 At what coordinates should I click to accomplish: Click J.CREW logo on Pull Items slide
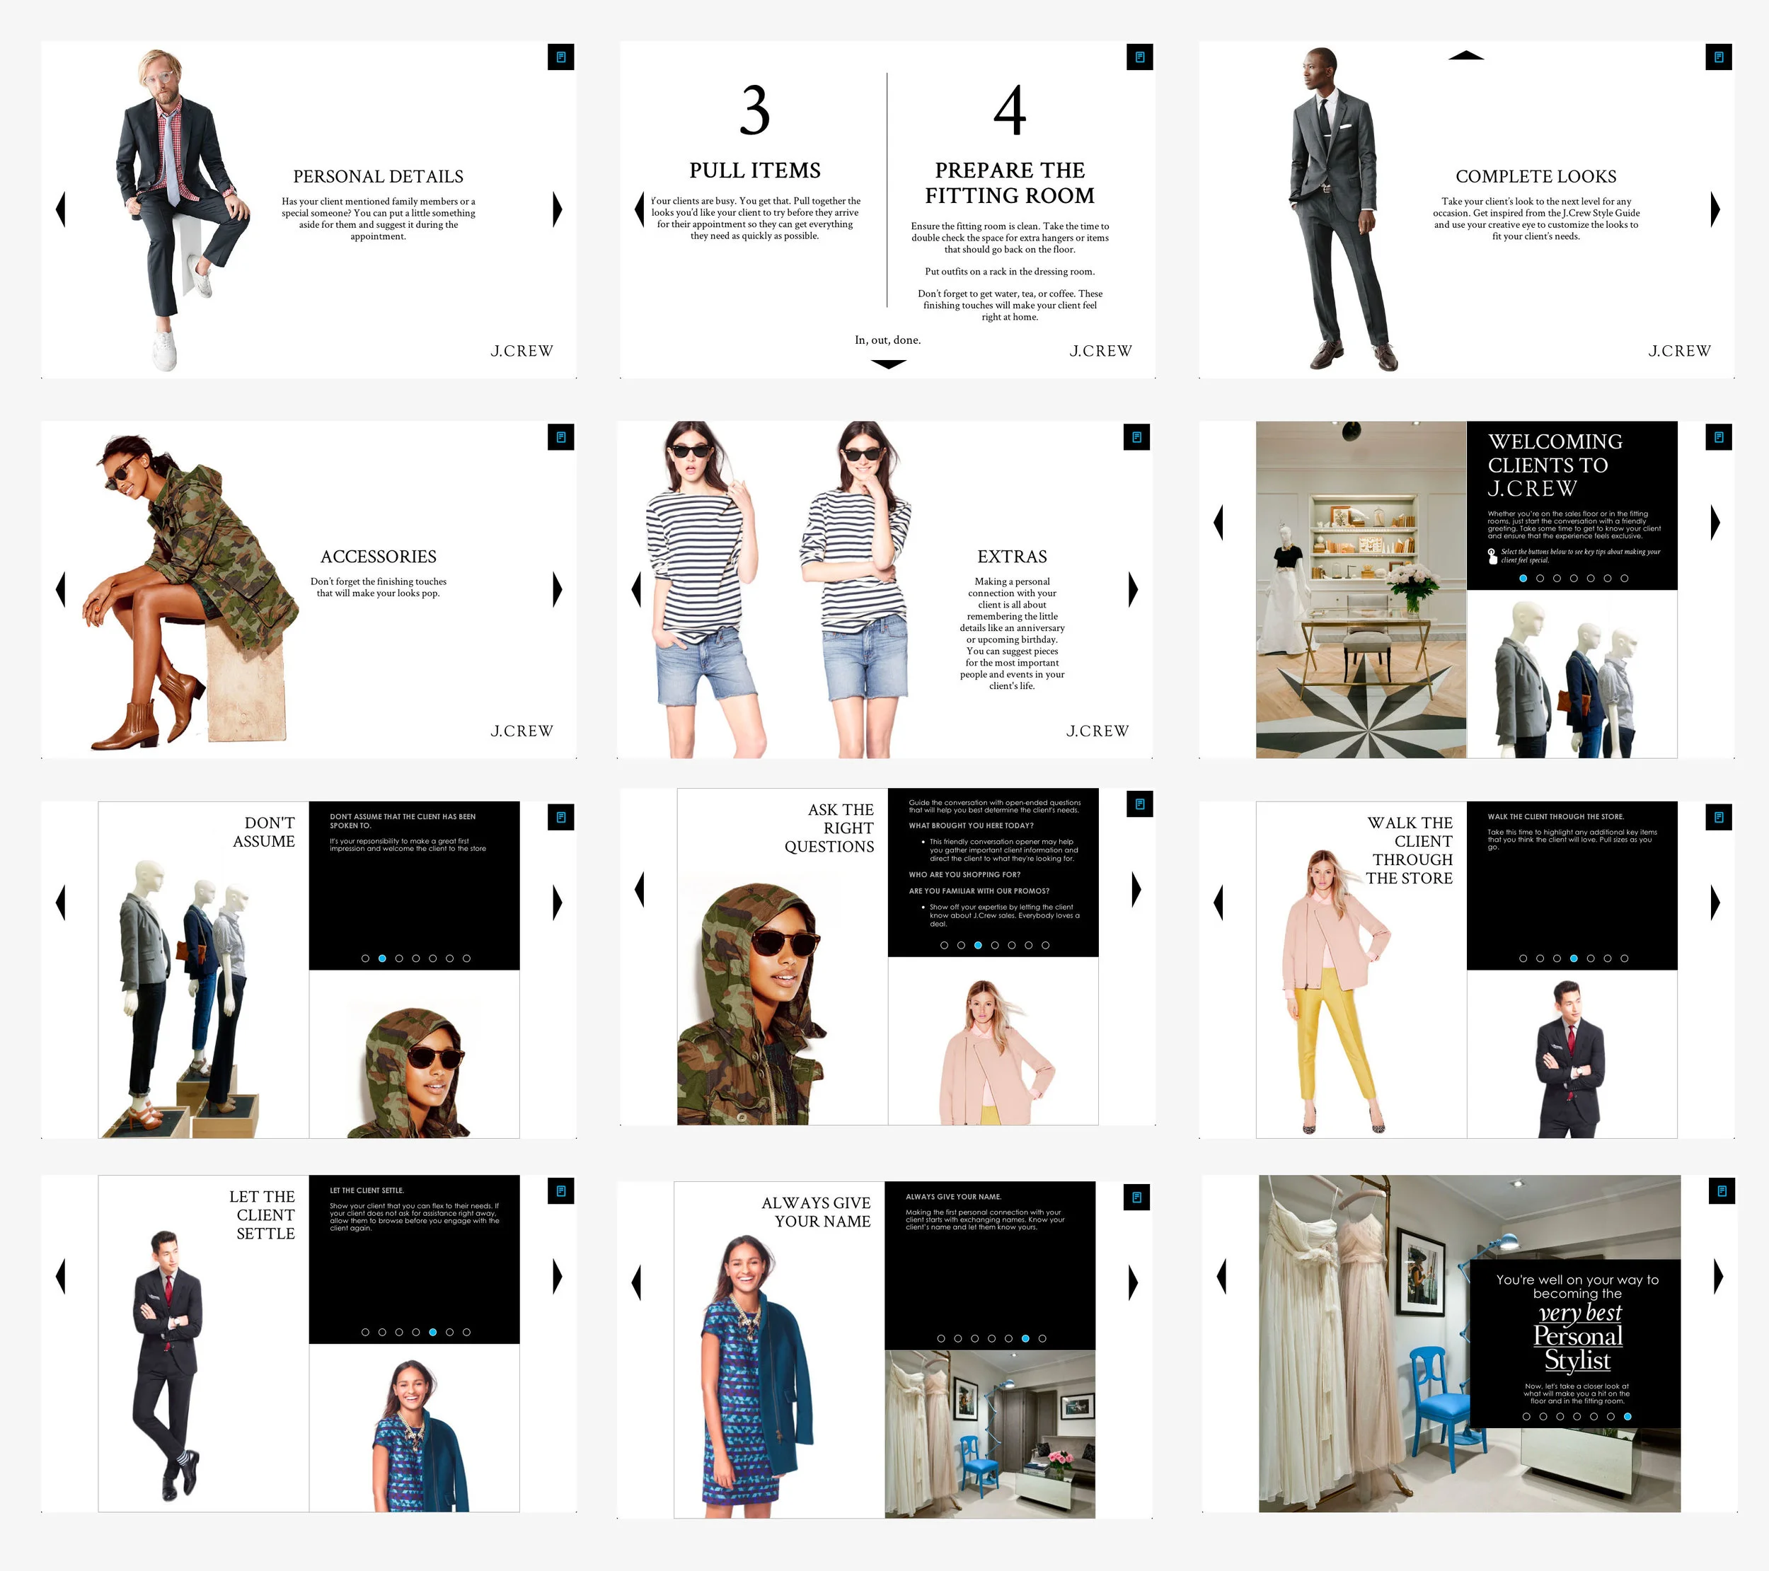click(1101, 350)
